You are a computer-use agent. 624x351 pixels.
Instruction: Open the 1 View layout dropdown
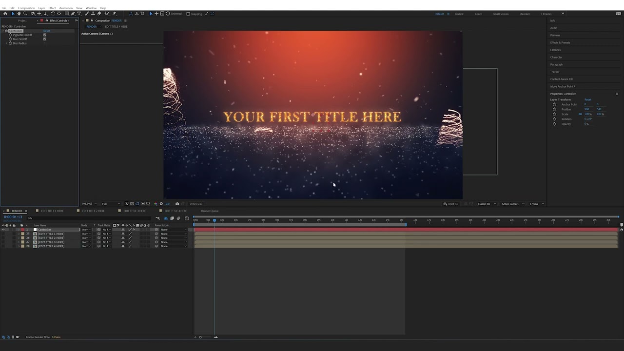pyautogui.click(x=536, y=204)
